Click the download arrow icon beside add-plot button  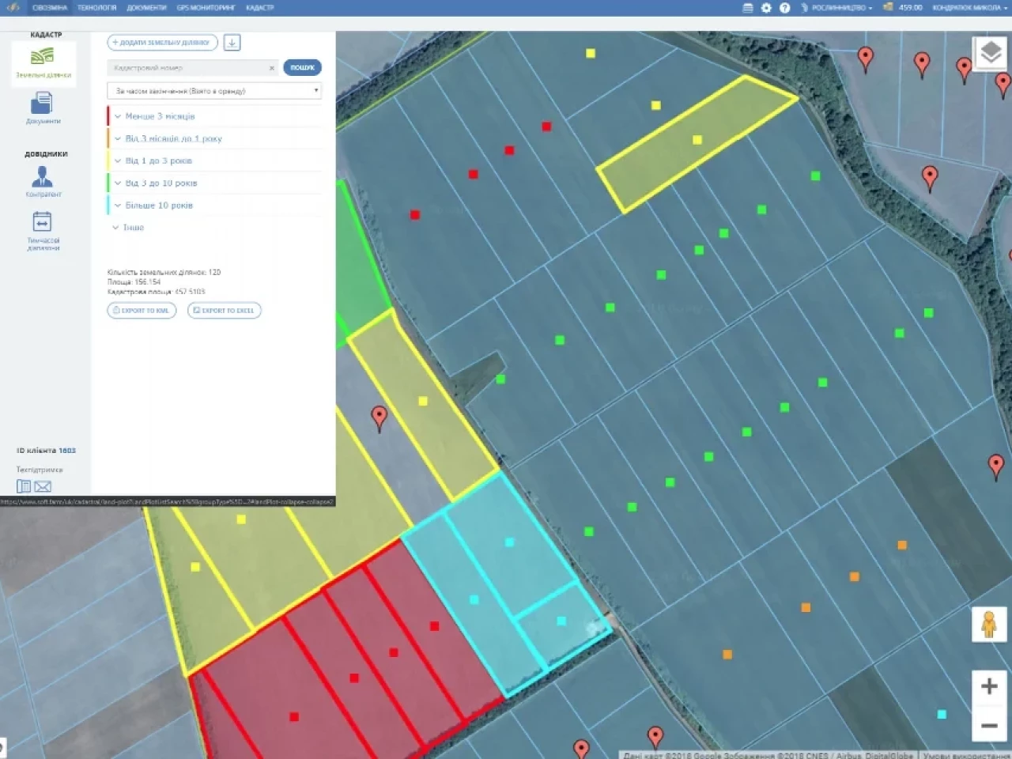click(x=232, y=43)
